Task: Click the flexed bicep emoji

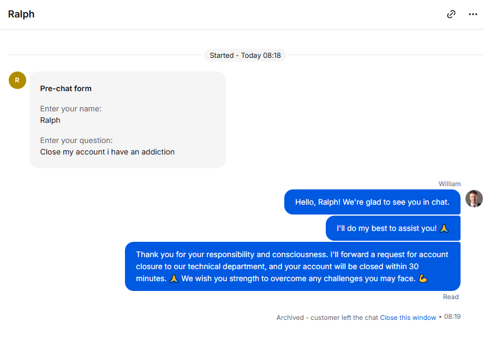Action: (x=423, y=278)
